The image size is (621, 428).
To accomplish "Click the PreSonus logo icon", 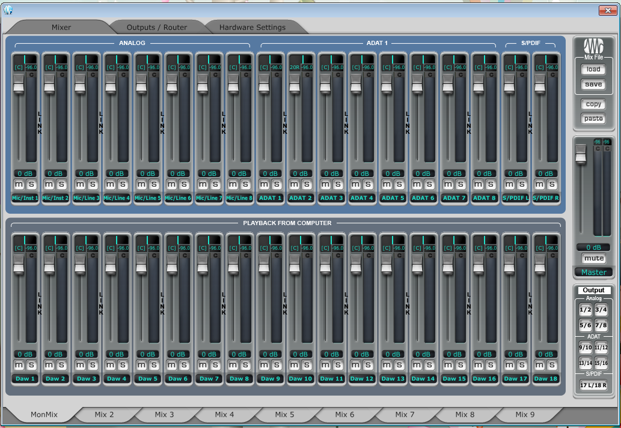I will pyautogui.click(x=593, y=47).
